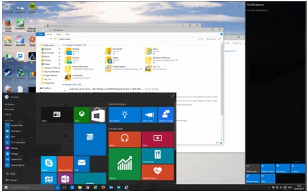
Task: Open the Money chart tile
Action: [x=125, y=164]
